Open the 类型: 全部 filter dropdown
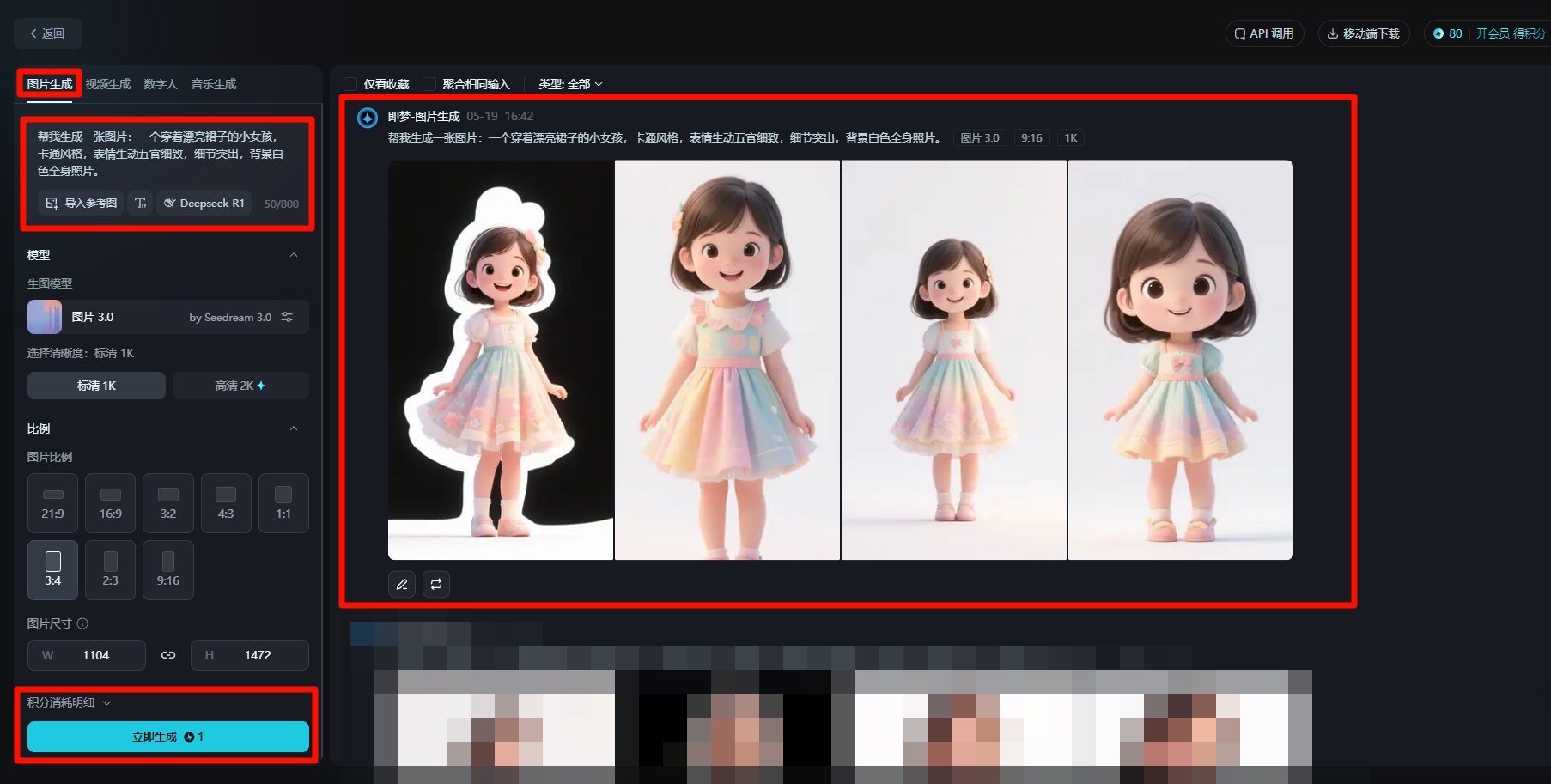1551x784 pixels. click(569, 84)
